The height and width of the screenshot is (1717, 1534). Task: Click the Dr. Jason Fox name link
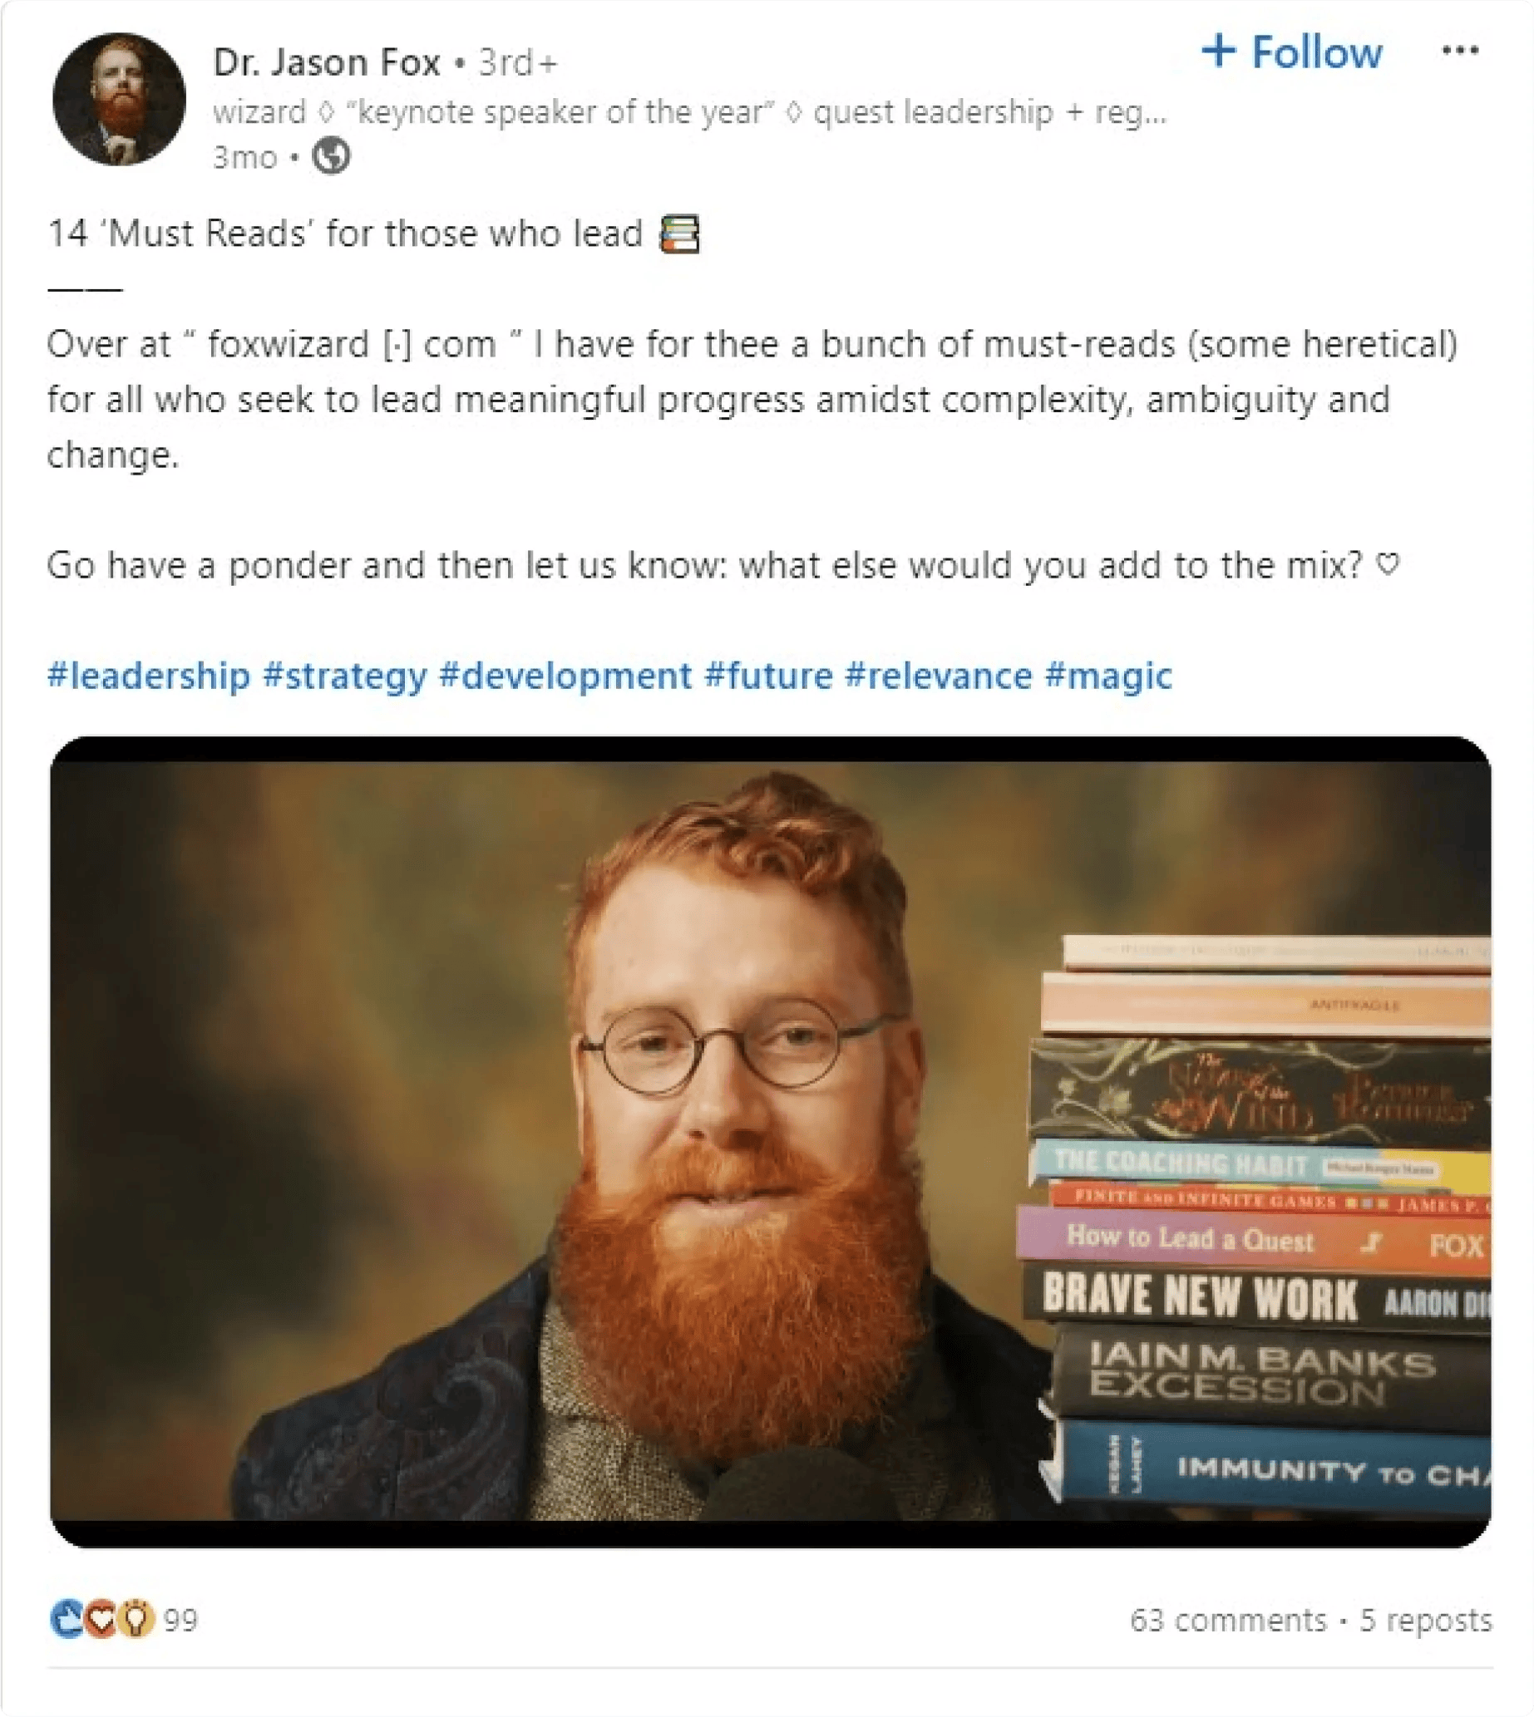(x=327, y=62)
